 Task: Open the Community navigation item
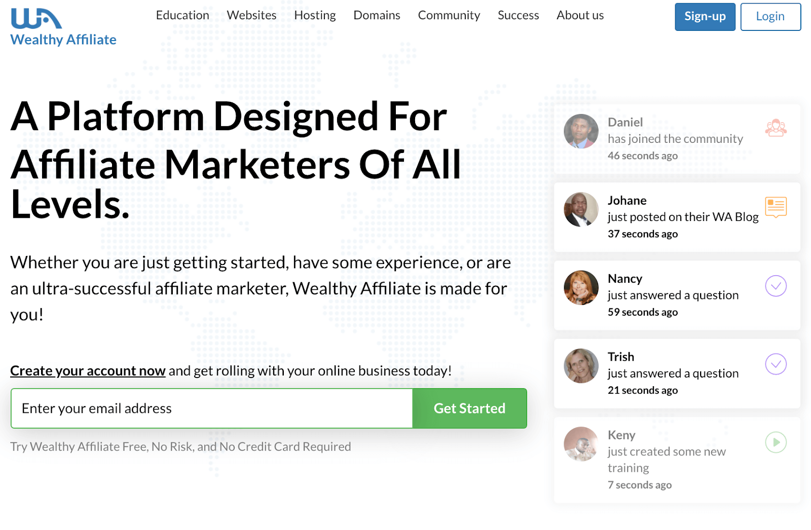click(449, 15)
